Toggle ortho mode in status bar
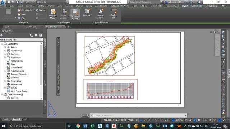This screenshot has height=129, width=230. [145, 120]
